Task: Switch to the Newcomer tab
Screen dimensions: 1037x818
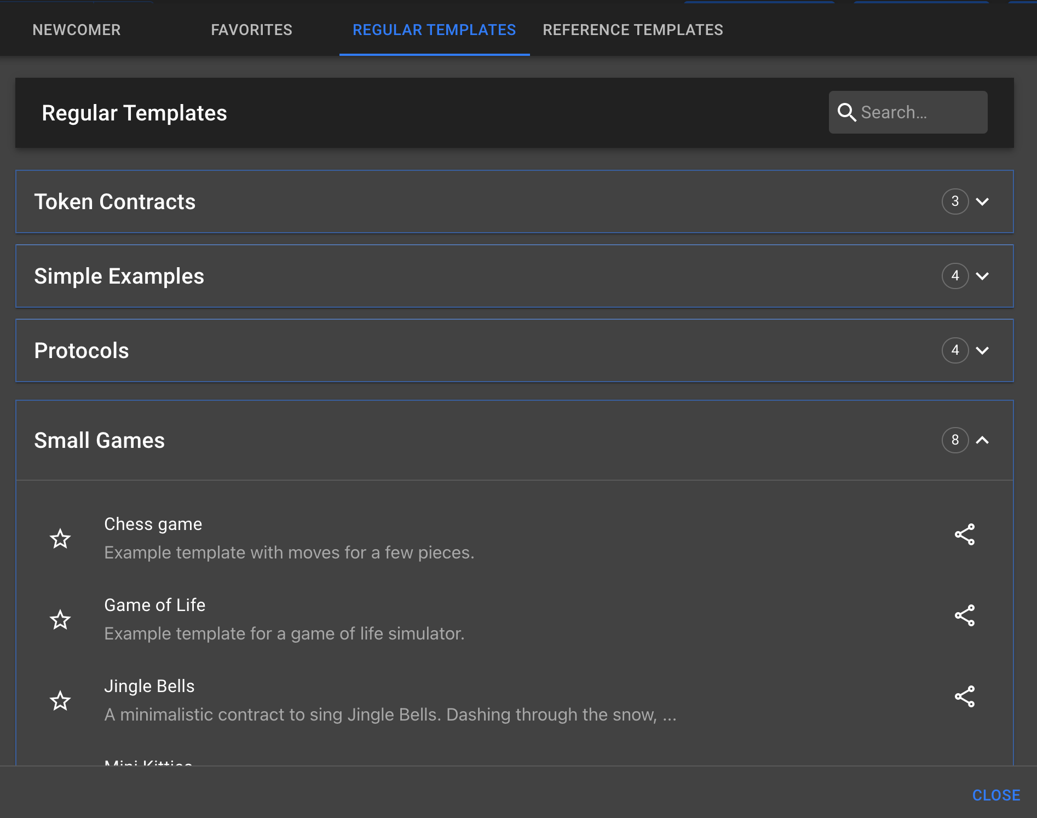Action: point(77,30)
